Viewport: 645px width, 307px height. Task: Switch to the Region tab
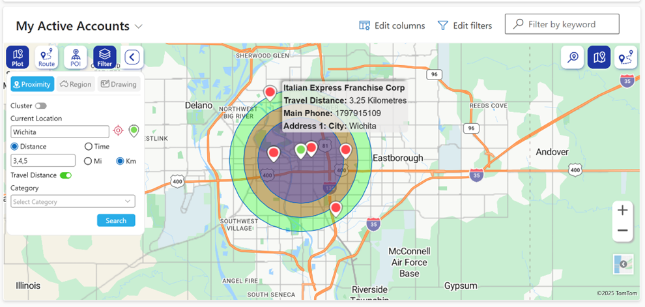(x=76, y=84)
